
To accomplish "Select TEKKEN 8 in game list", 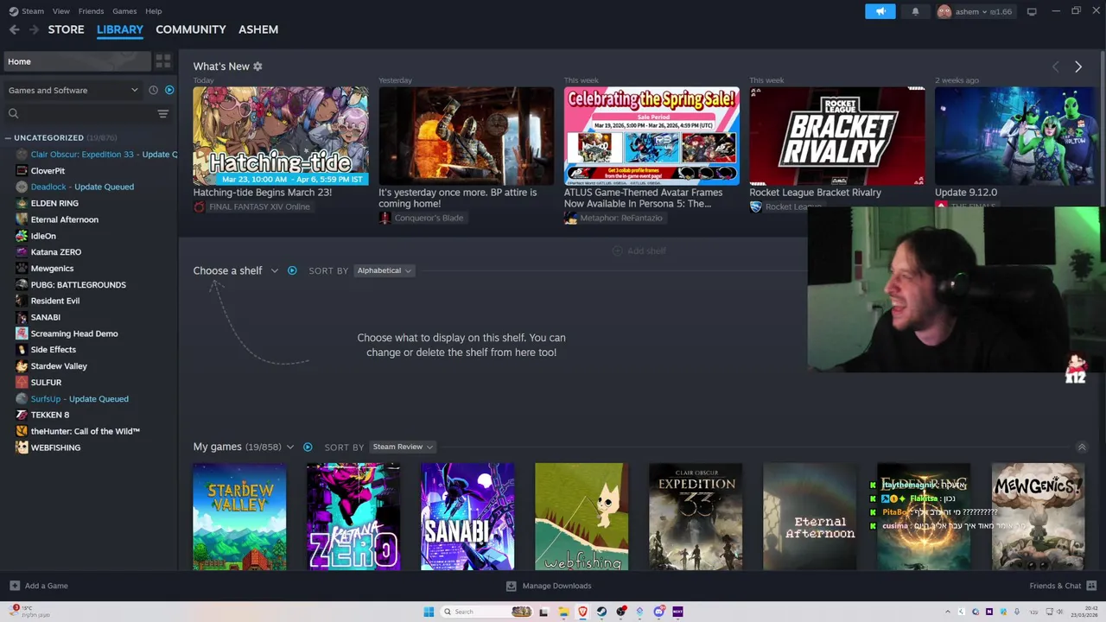I will coord(50,415).
